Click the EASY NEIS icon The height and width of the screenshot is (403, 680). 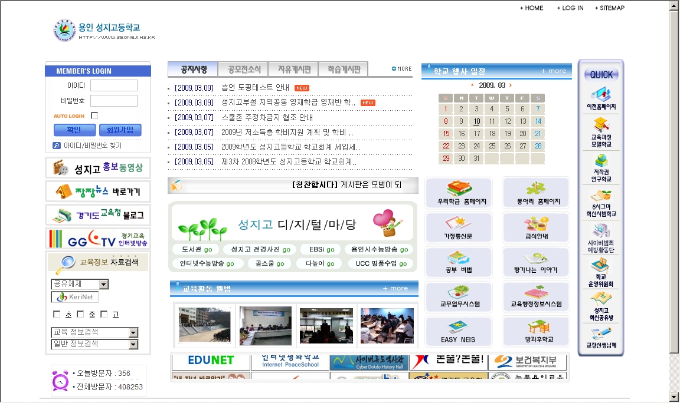coord(458,331)
